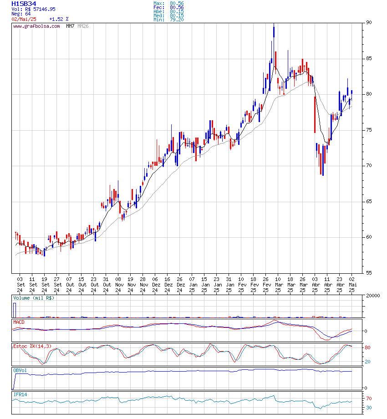Click the 75 price axis label

[x=369, y=130]
